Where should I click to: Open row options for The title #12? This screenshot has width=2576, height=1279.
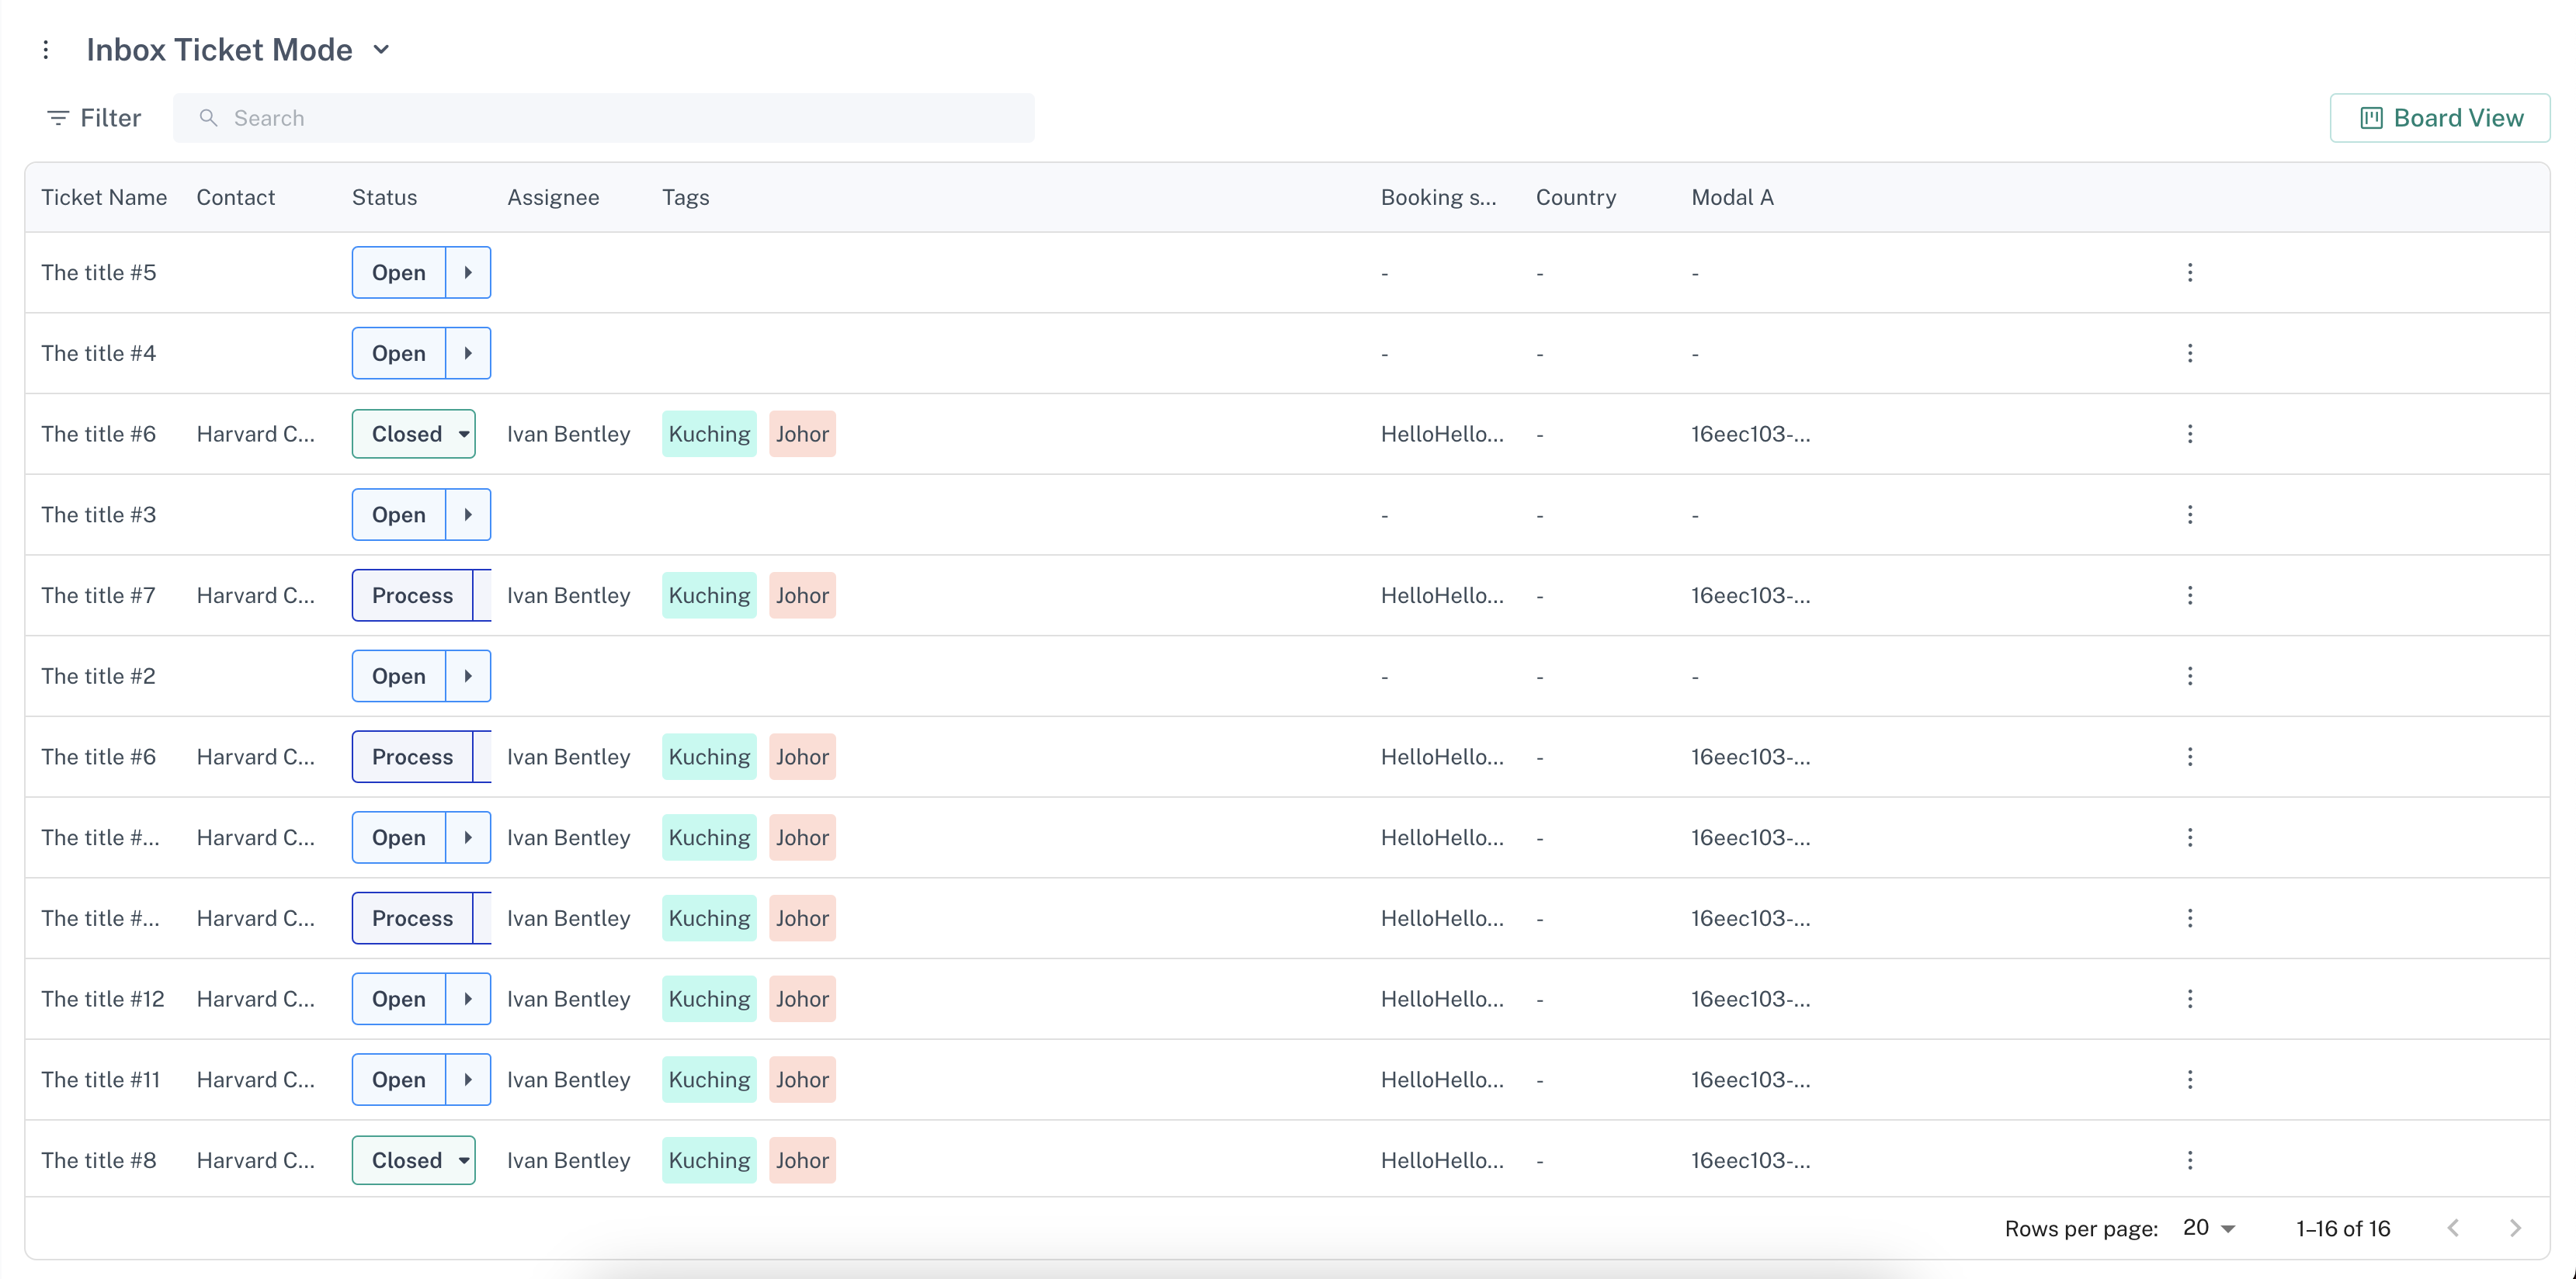click(2189, 999)
